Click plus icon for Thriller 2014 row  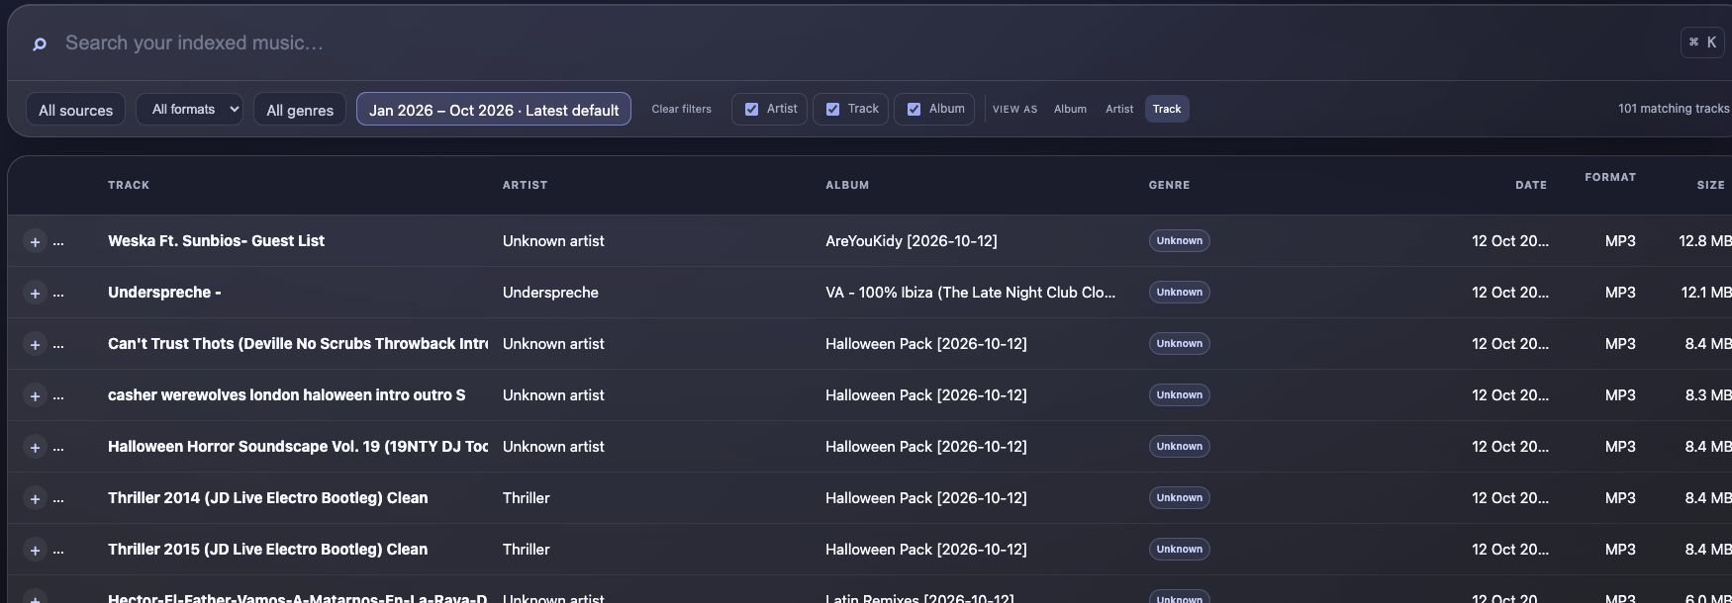pyautogui.click(x=35, y=498)
